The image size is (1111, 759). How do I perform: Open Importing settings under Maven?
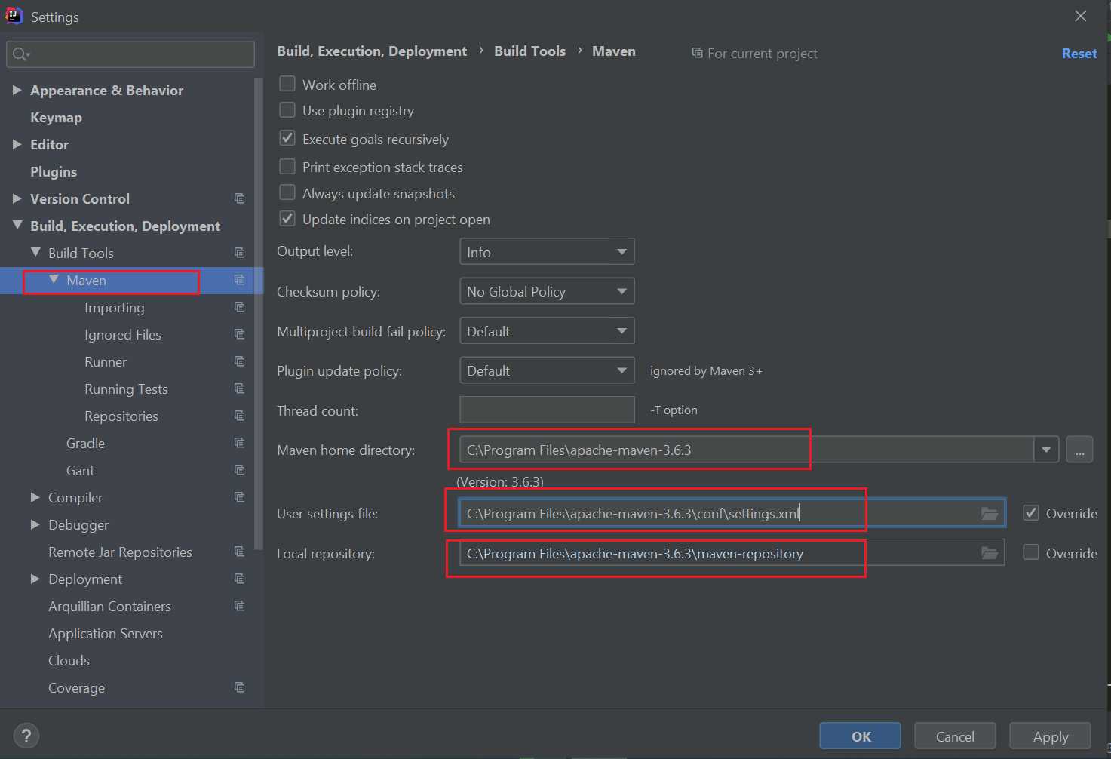click(115, 308)
